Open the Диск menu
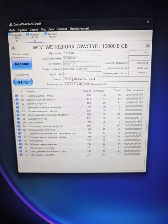 51,29
